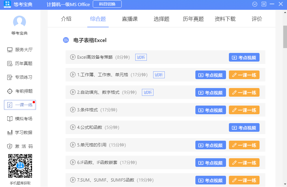
Task: Open 历年真题 in sidebar
Action: pos(20,63)
